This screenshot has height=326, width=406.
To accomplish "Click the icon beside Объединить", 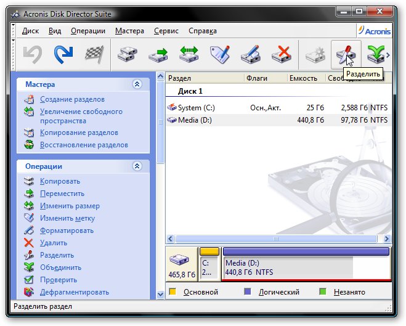I will click(29, 267).
